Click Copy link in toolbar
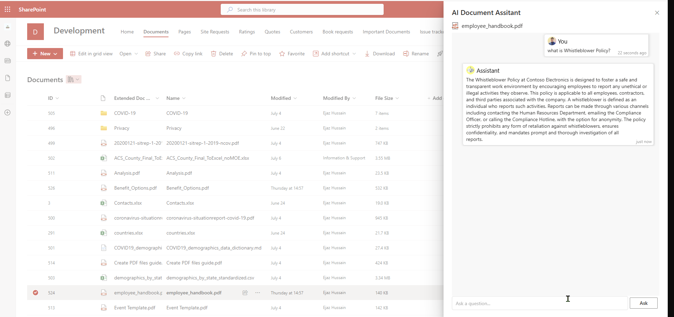674x317 pixels. (x=188, y=54)
